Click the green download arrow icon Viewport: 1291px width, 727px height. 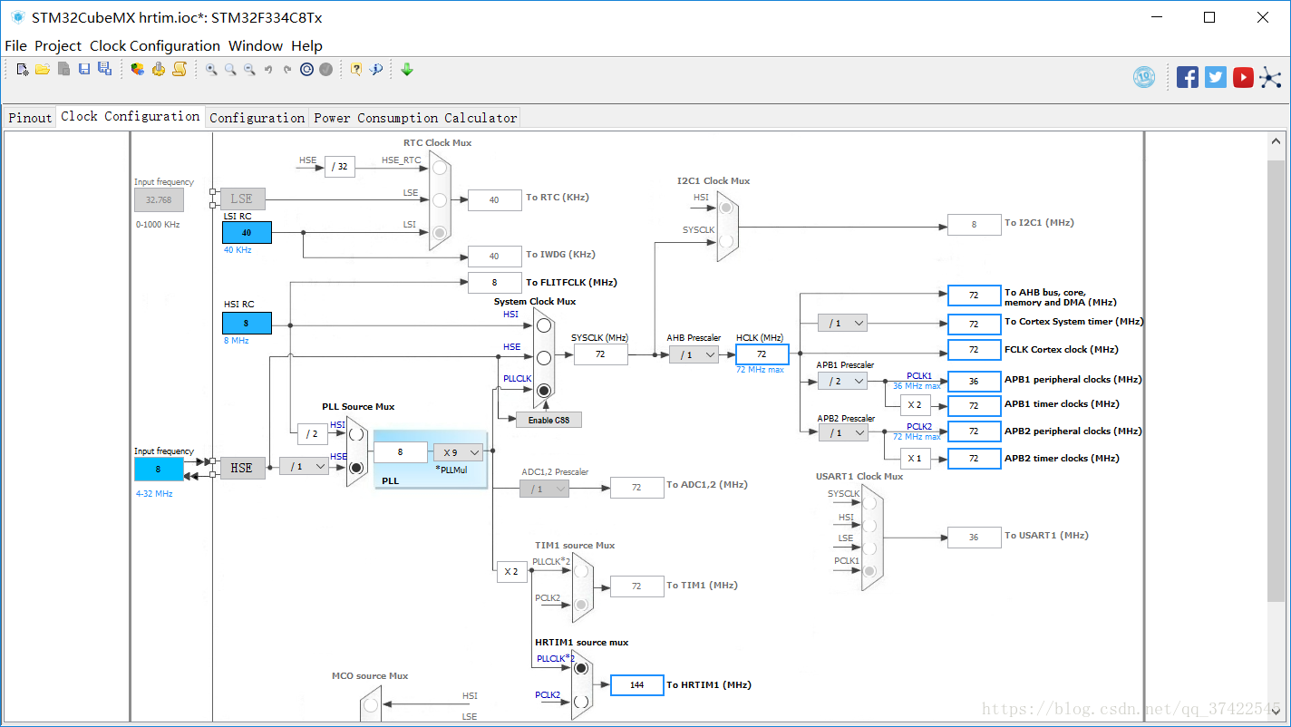coord(407,69)
